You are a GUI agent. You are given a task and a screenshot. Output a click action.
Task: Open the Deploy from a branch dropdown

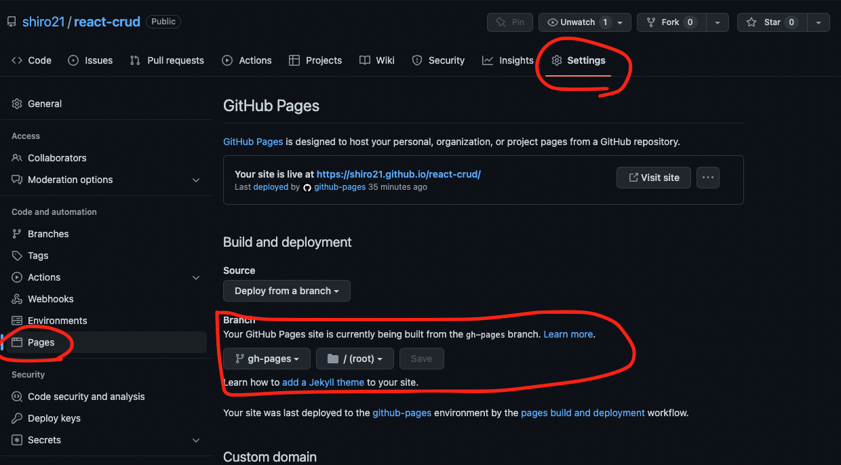287,291
